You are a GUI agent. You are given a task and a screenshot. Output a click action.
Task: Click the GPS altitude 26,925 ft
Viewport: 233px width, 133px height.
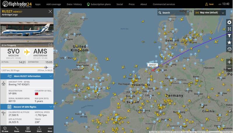(x=13, y=122)
